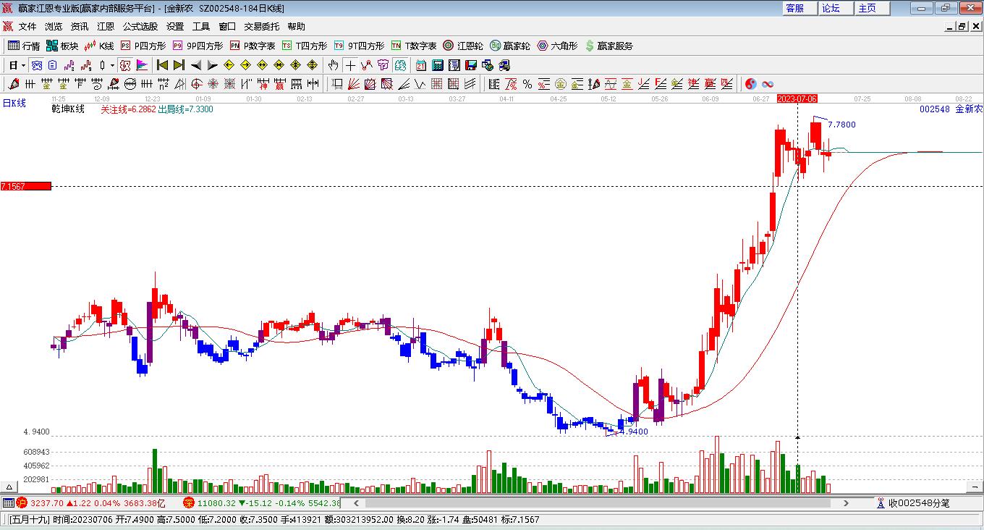Expand the 日 period dropdown arrow
This screenshot has width=984, height=530.
(x=23, y=65)
